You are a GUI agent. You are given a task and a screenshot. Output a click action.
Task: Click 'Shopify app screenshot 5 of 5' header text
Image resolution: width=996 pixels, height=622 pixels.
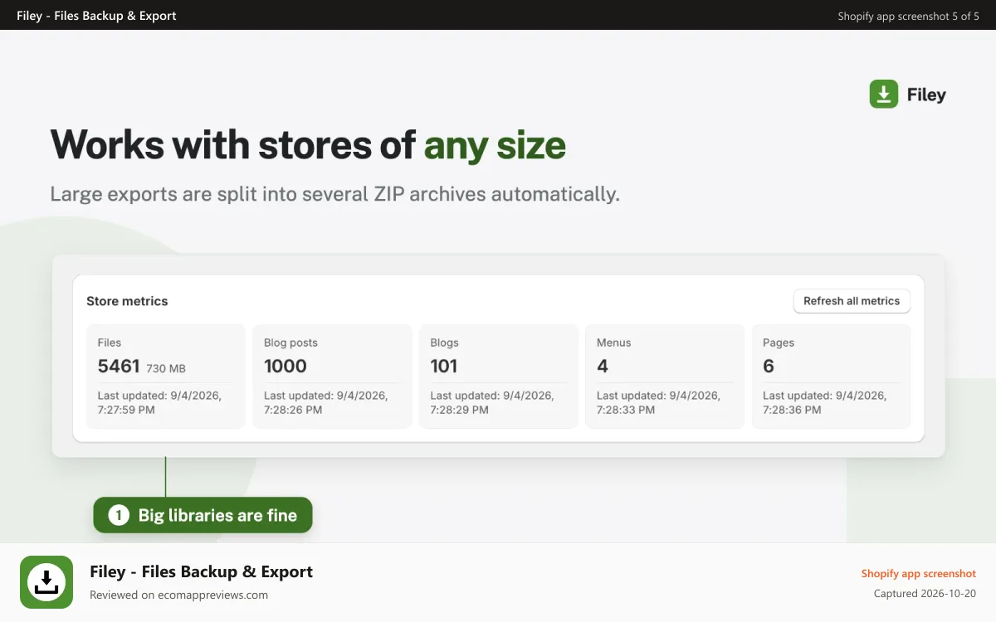pos(908,16)
